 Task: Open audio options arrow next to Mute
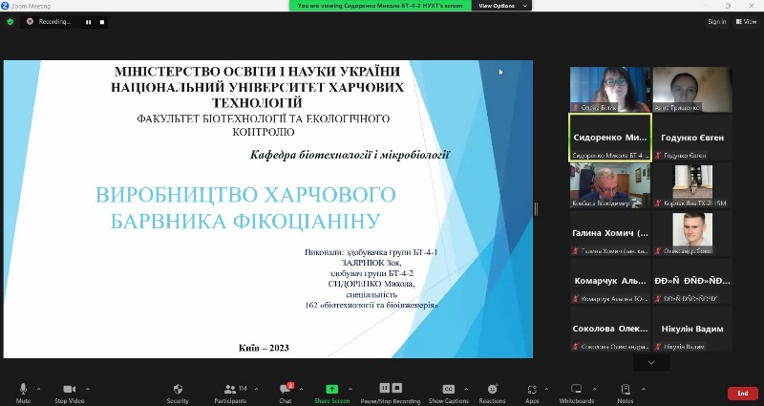pos(38,389)
